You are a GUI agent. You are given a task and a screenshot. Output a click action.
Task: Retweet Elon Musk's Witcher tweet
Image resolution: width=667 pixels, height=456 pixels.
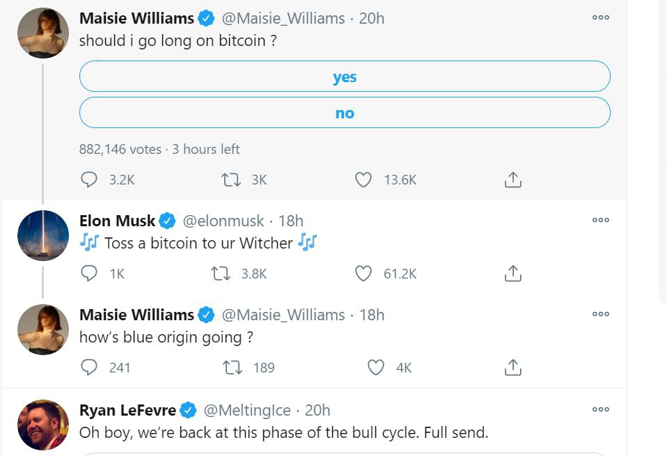point(221,274)
